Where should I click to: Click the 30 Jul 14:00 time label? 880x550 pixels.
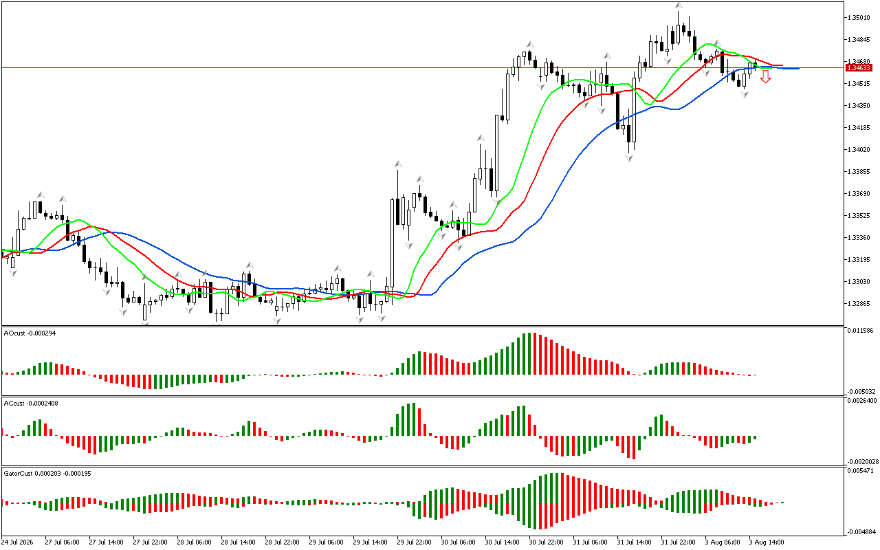coord(501,542)
